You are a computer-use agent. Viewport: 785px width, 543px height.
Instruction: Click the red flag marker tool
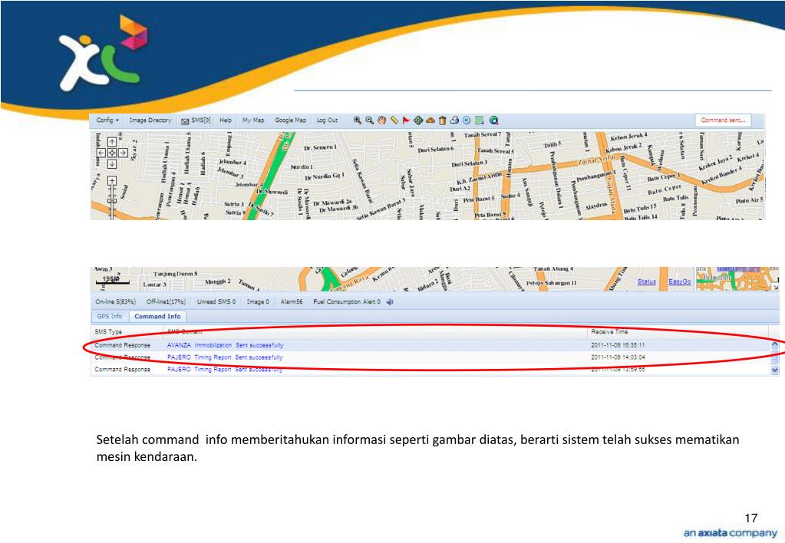[406, 120]
